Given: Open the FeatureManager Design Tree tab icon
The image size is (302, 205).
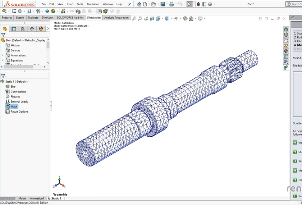Looking at the screenshot, I should 5,29.
